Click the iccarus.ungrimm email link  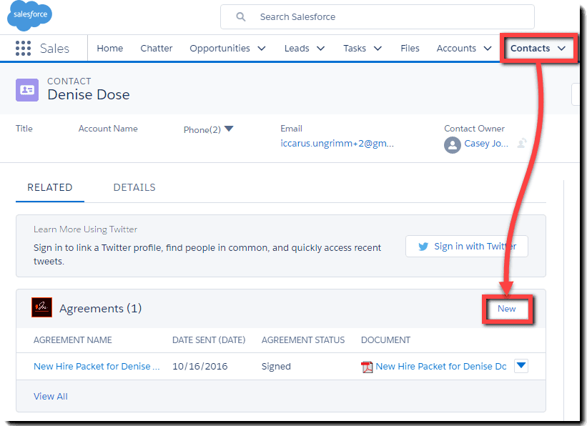coord(337,144)
